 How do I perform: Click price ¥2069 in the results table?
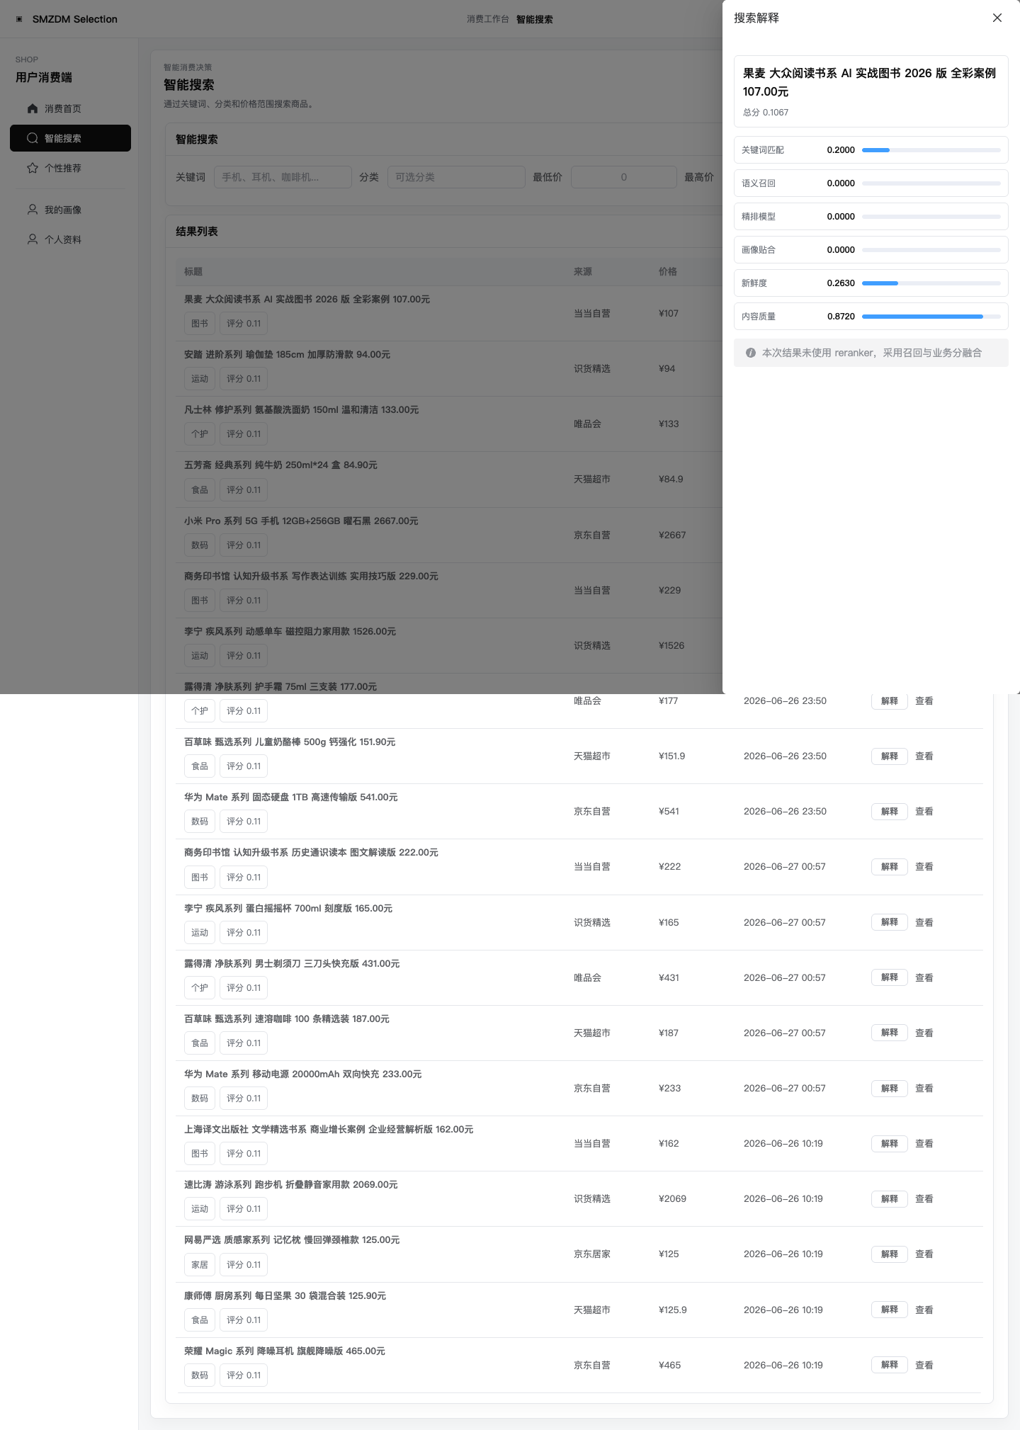click(672, 1199)
